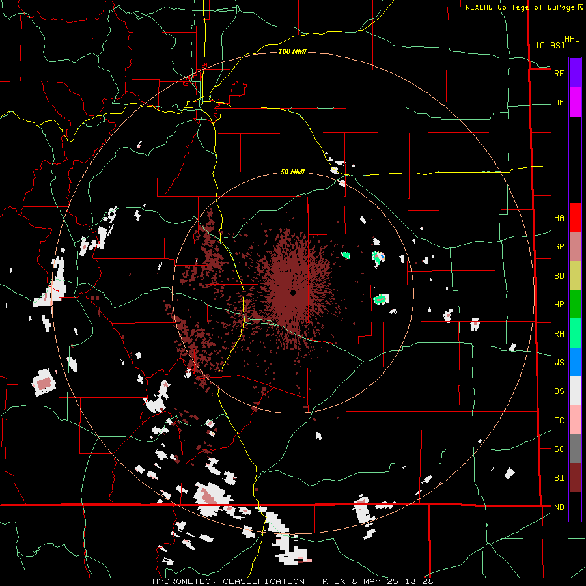Click the '100 NMI' range ring label

(292, 51)
